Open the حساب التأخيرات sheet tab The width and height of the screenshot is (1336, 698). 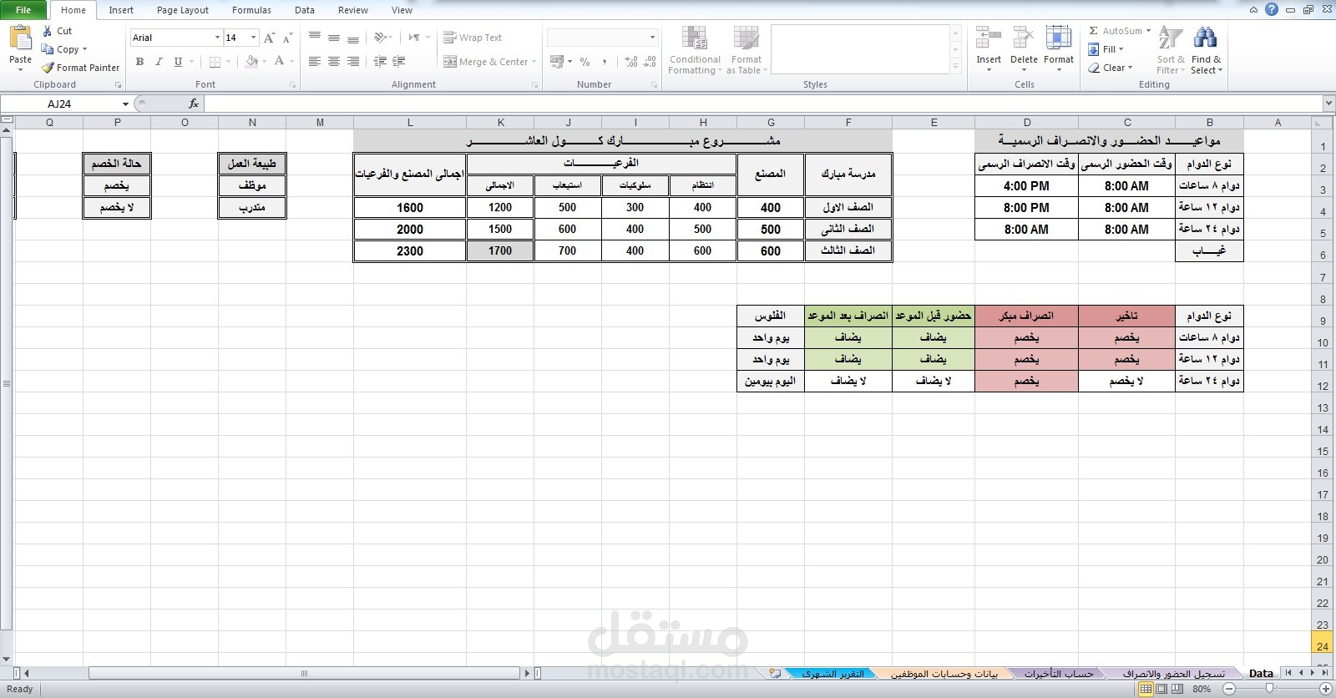click(x=1059, y=673)
